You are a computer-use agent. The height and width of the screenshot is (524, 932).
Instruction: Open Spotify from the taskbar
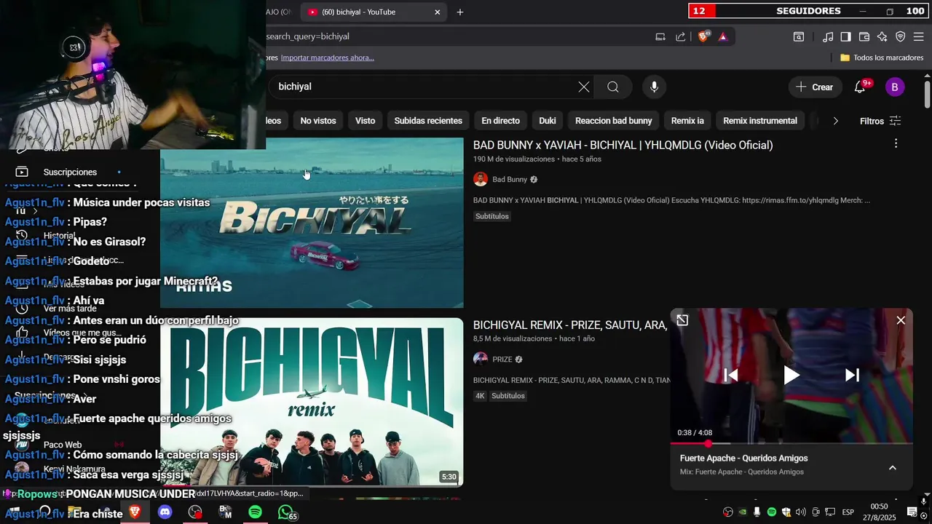click(x=255, y=512)
